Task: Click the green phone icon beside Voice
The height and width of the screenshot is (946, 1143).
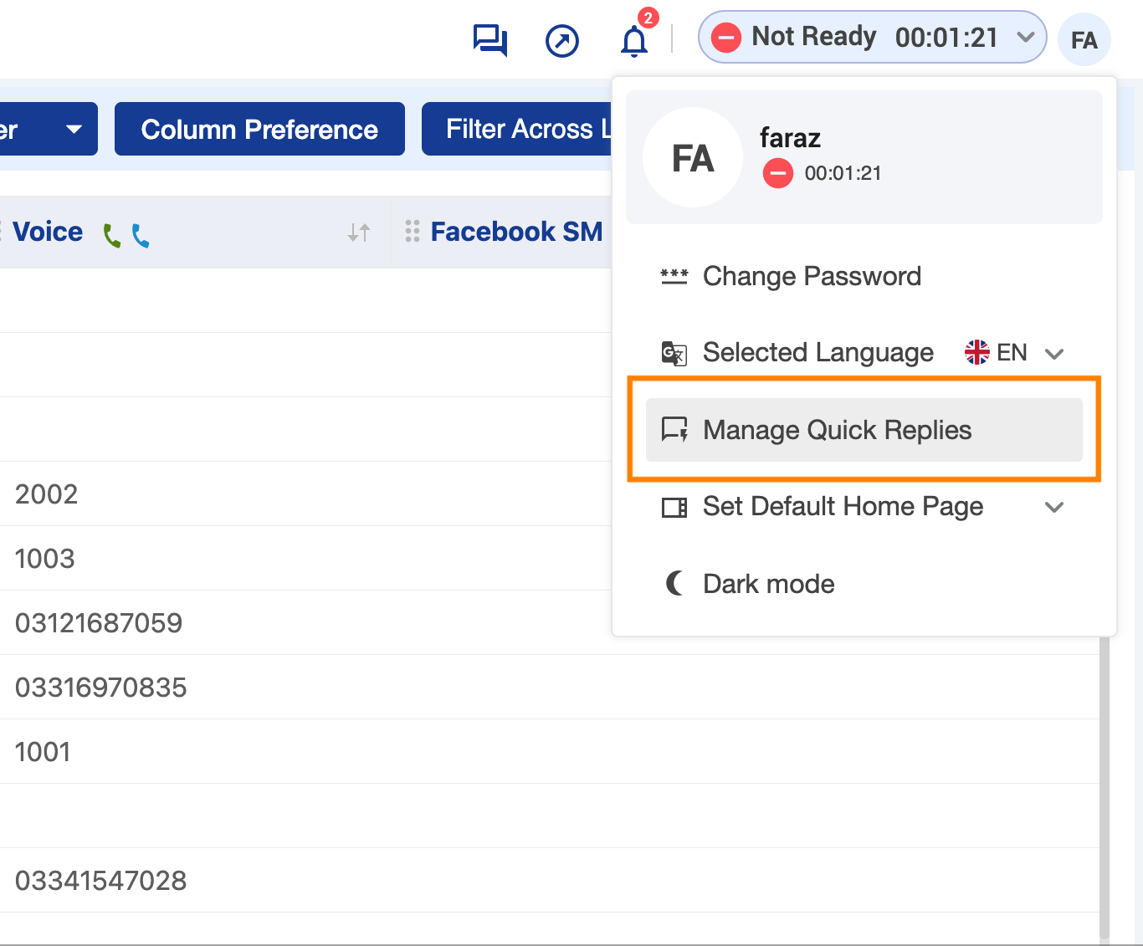Action: click(x=111, y=236)
